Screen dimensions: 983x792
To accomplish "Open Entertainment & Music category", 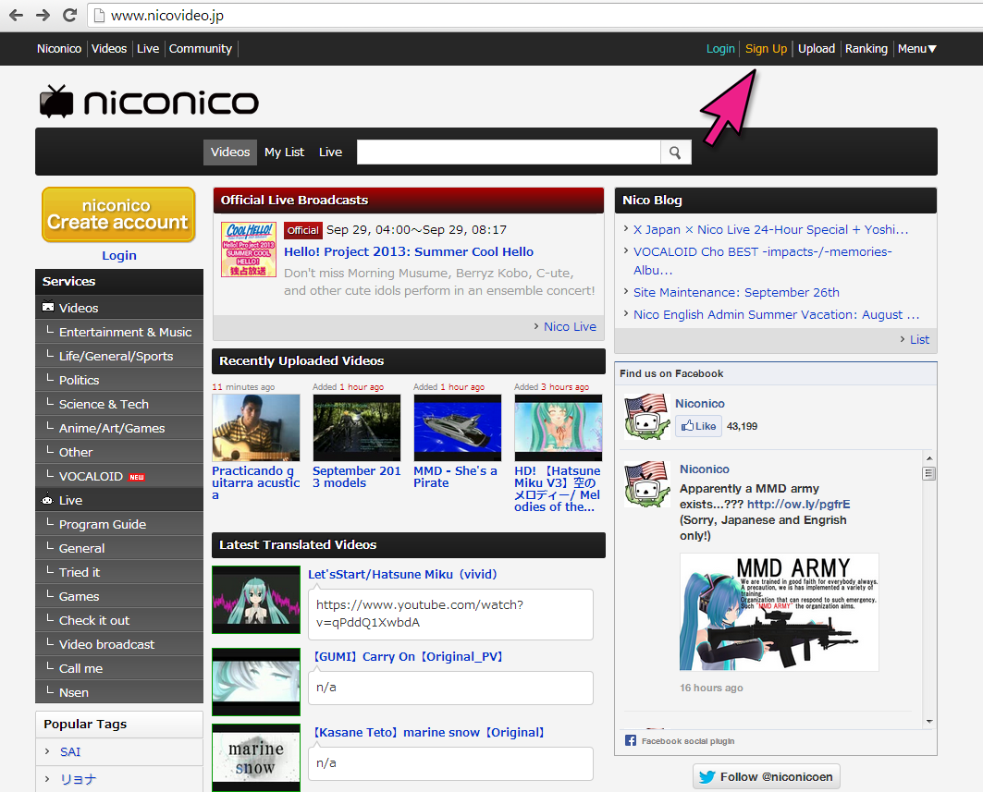I will coord(119,332).
